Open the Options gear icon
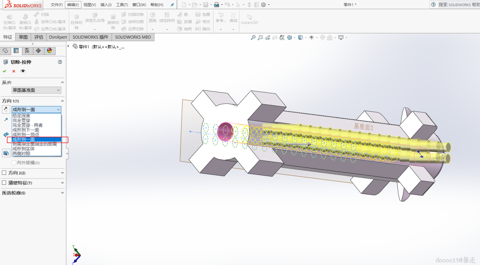480x265 pixels. pyautogui.click(x=263, y=5)
